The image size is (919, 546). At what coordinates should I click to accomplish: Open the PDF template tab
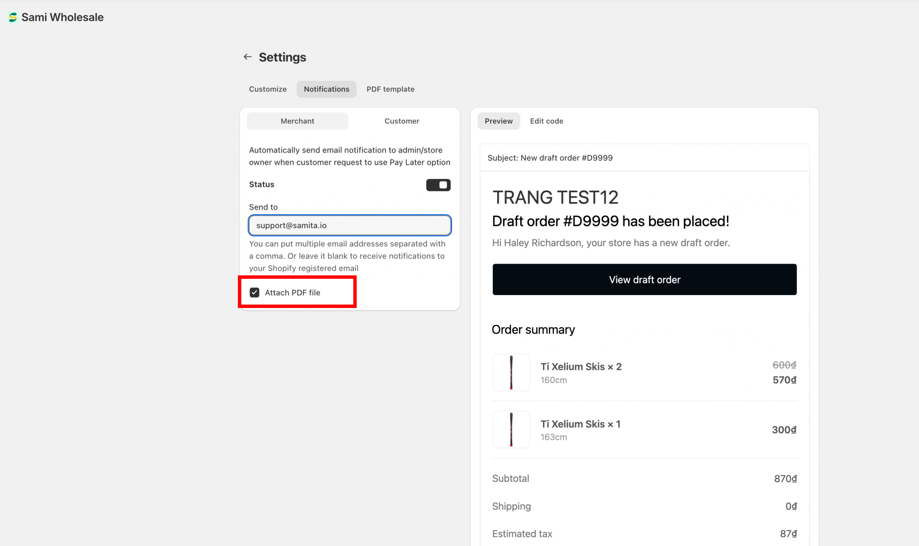point(390,89)
